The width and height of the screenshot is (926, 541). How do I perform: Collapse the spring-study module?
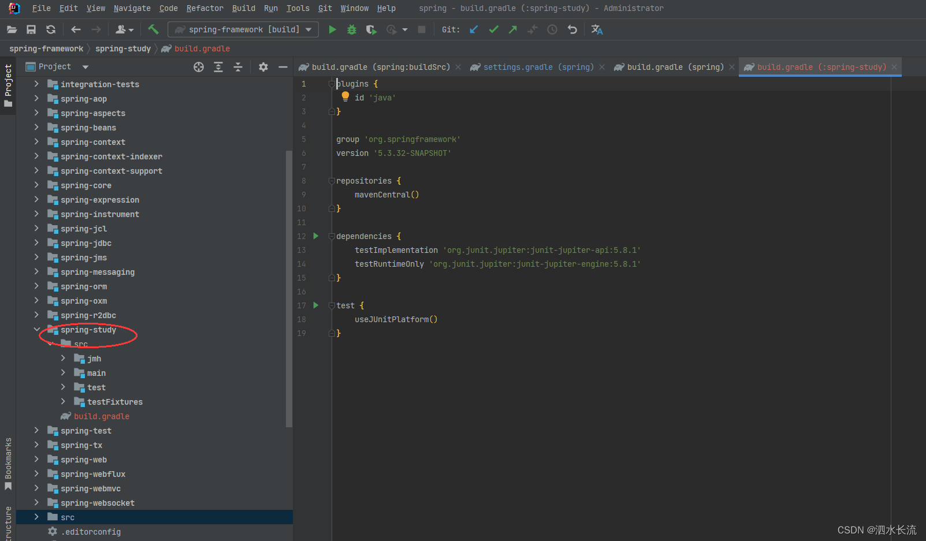(x=36, y=329)
